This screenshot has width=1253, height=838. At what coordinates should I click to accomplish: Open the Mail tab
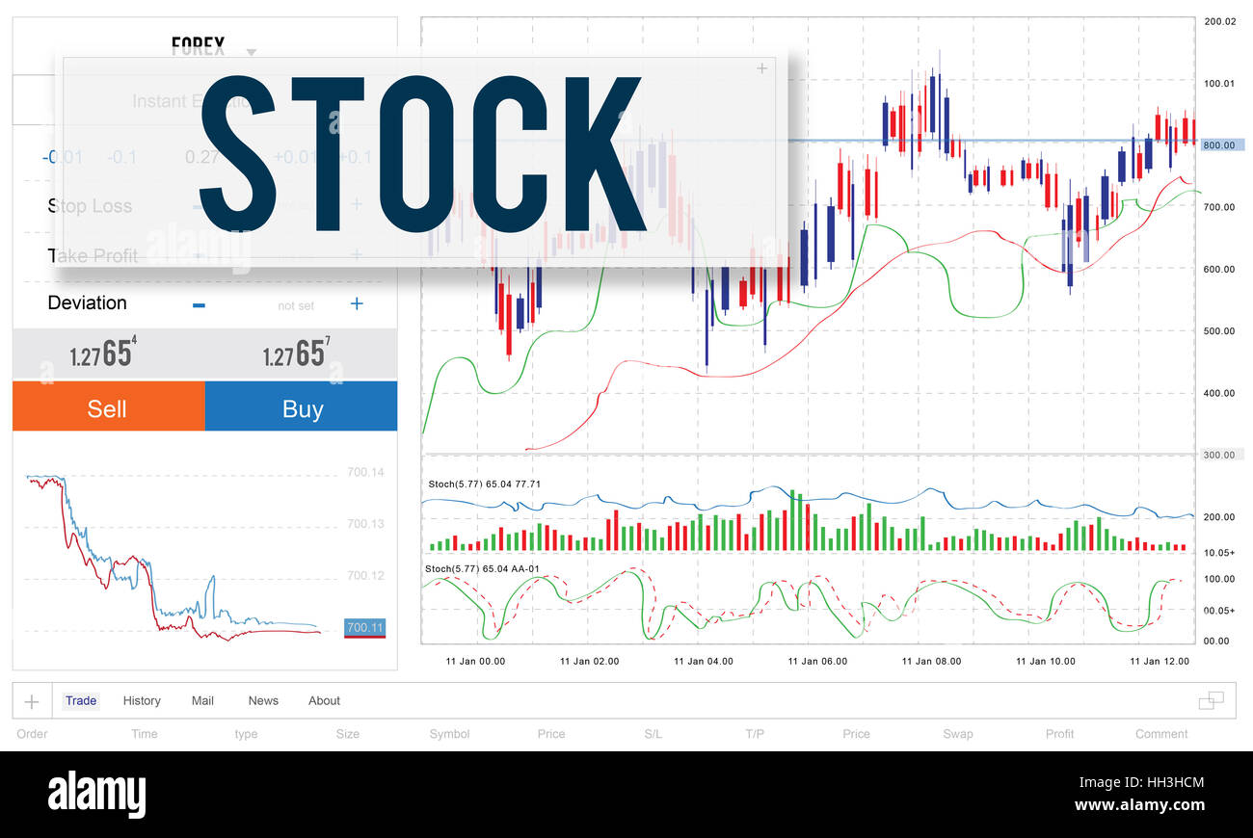pyautogui.click(x=202, y=700)
